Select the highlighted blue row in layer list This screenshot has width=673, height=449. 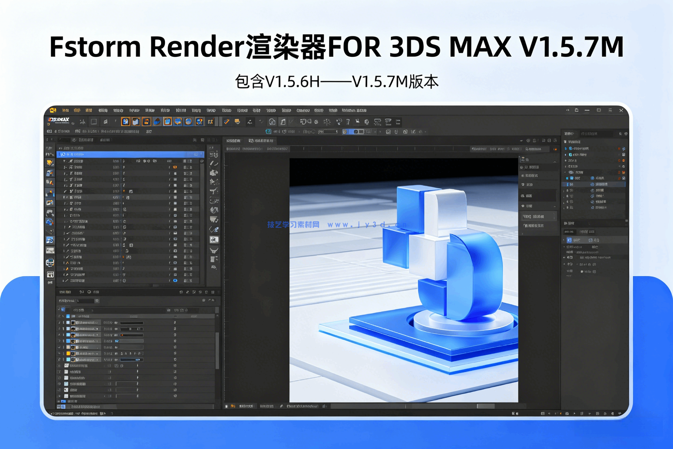[130, 154]
